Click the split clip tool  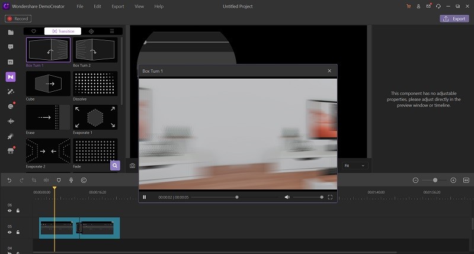point(46,181)
